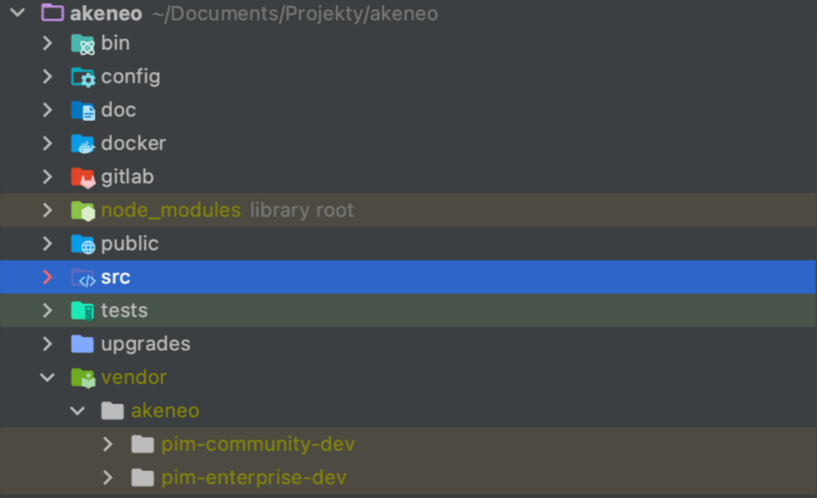The height and width of the screenshot is (498, 817).
Task: Select the gitlab folder label
Action: [127, 177]
